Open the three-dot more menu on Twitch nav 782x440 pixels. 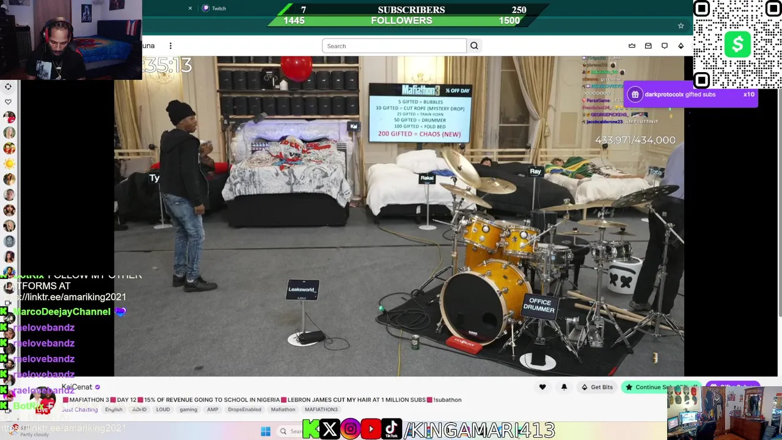click(x=170, y=46)
